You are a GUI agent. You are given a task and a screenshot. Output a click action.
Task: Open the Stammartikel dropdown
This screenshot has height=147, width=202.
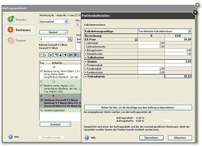[x=66, y=22]
